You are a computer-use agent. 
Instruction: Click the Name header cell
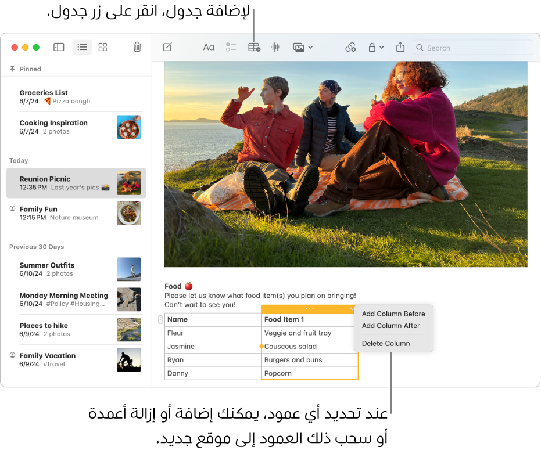pos(213,319)
